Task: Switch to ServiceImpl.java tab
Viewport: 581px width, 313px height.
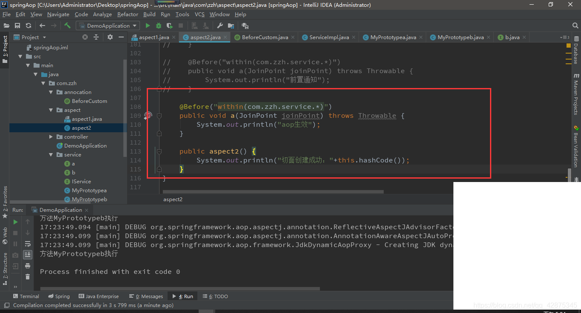Action: (x=329, y=37)
